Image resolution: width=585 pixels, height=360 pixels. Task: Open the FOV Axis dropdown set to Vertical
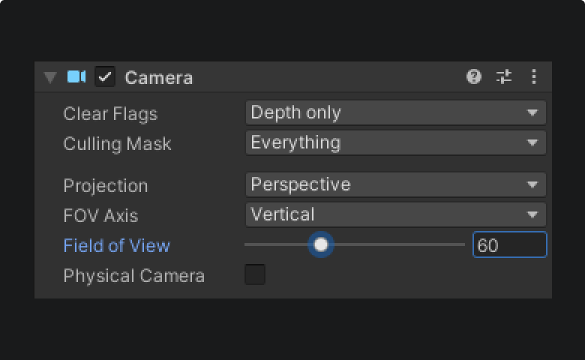coord(395,214)
